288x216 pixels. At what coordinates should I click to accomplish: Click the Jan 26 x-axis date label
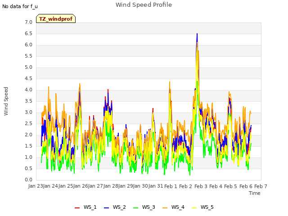pyautogui.click(x=81, y=186)
